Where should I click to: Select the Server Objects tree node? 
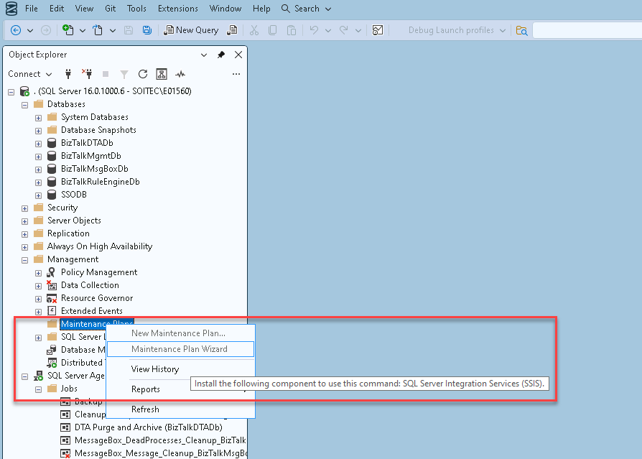(74, 221)
